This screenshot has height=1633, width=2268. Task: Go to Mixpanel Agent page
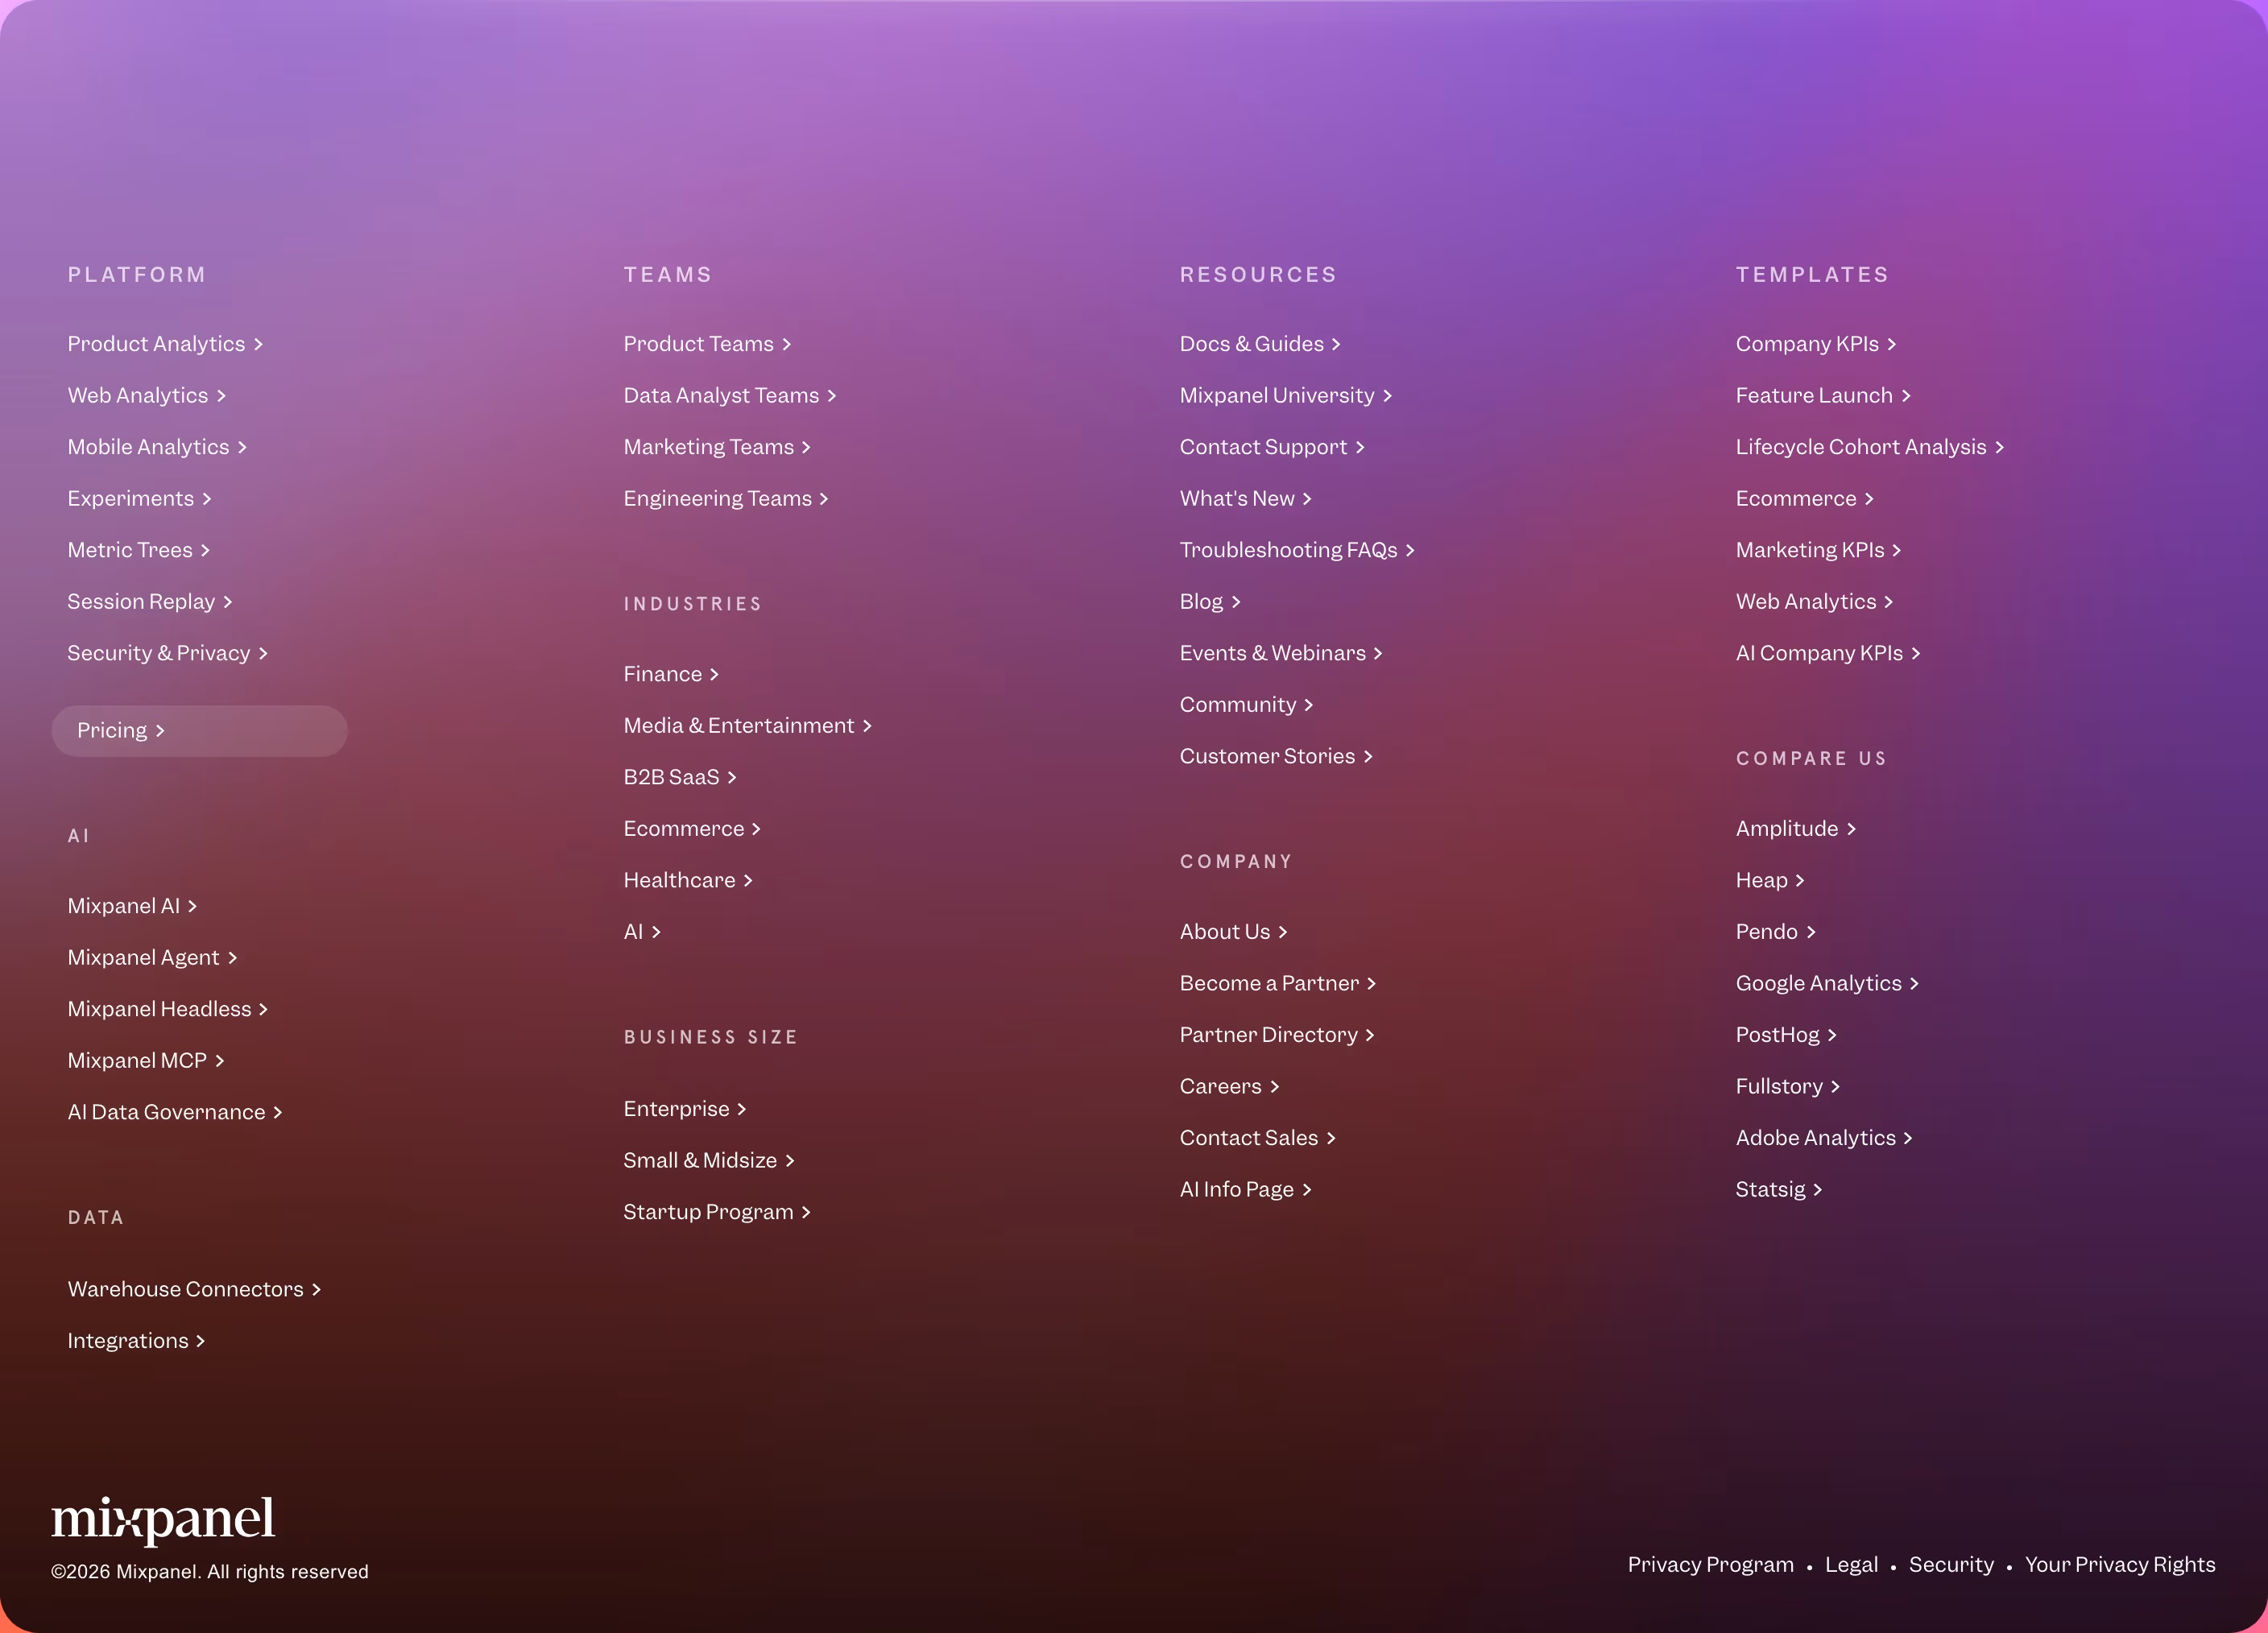(152, 957)
